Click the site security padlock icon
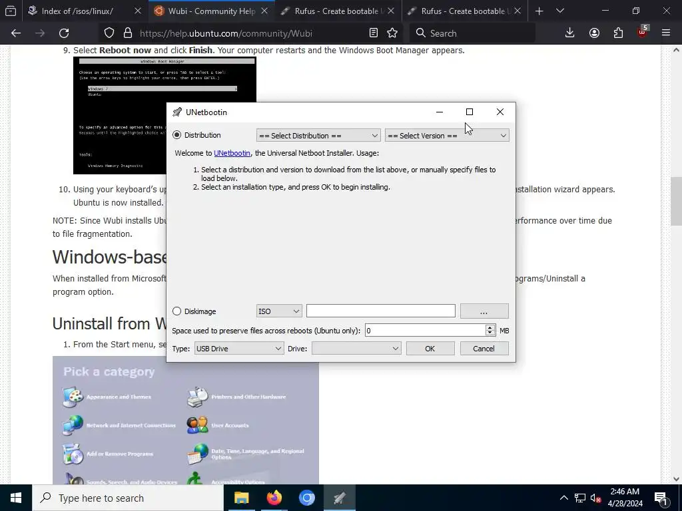Viewport: 682px width, 511px height. [x=128, y=33]
